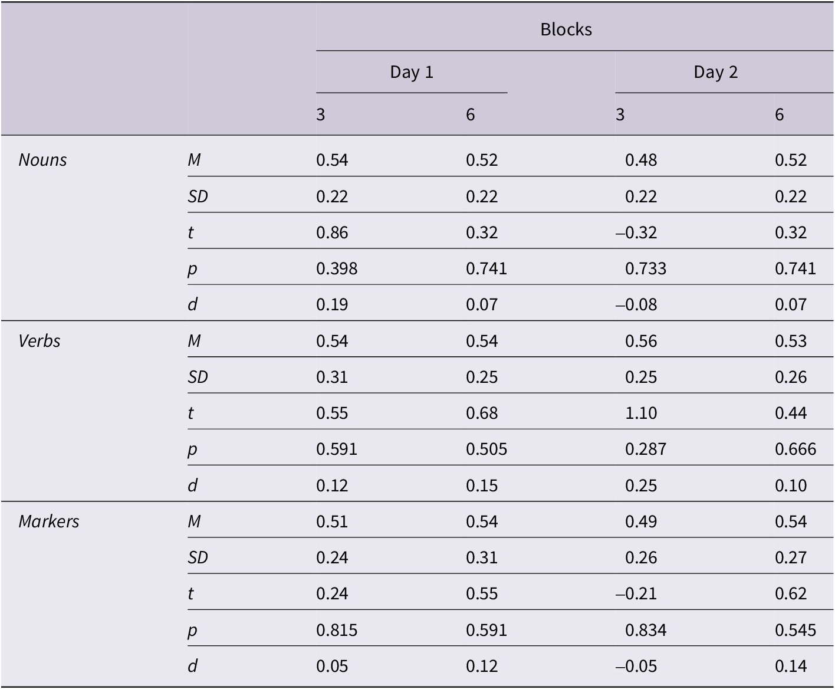Select Verbs d value 0.25
This screenshot has width=835, height=689.
point(641,485)
